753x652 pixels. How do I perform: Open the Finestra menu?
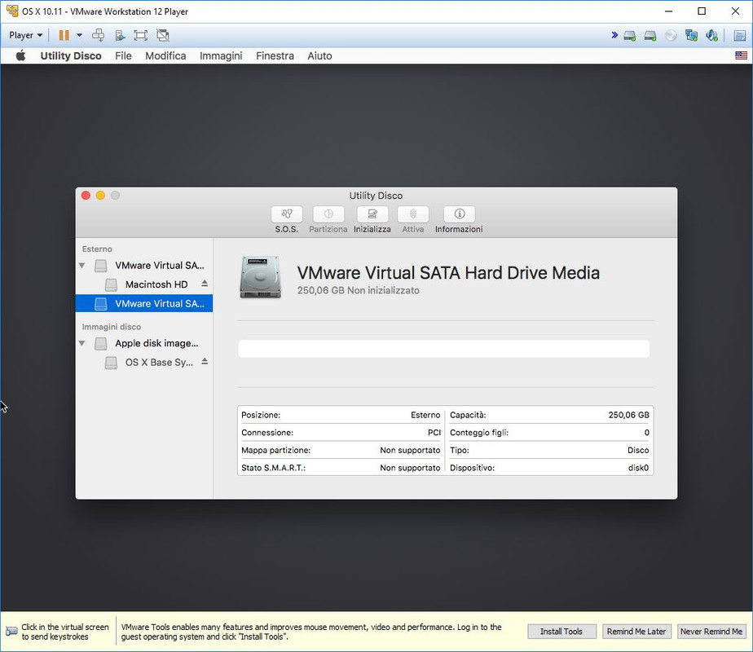click(275, 55)
